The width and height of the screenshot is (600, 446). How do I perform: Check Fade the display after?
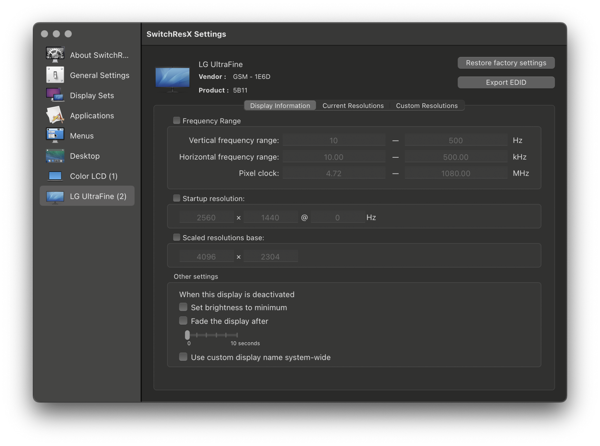183,321
